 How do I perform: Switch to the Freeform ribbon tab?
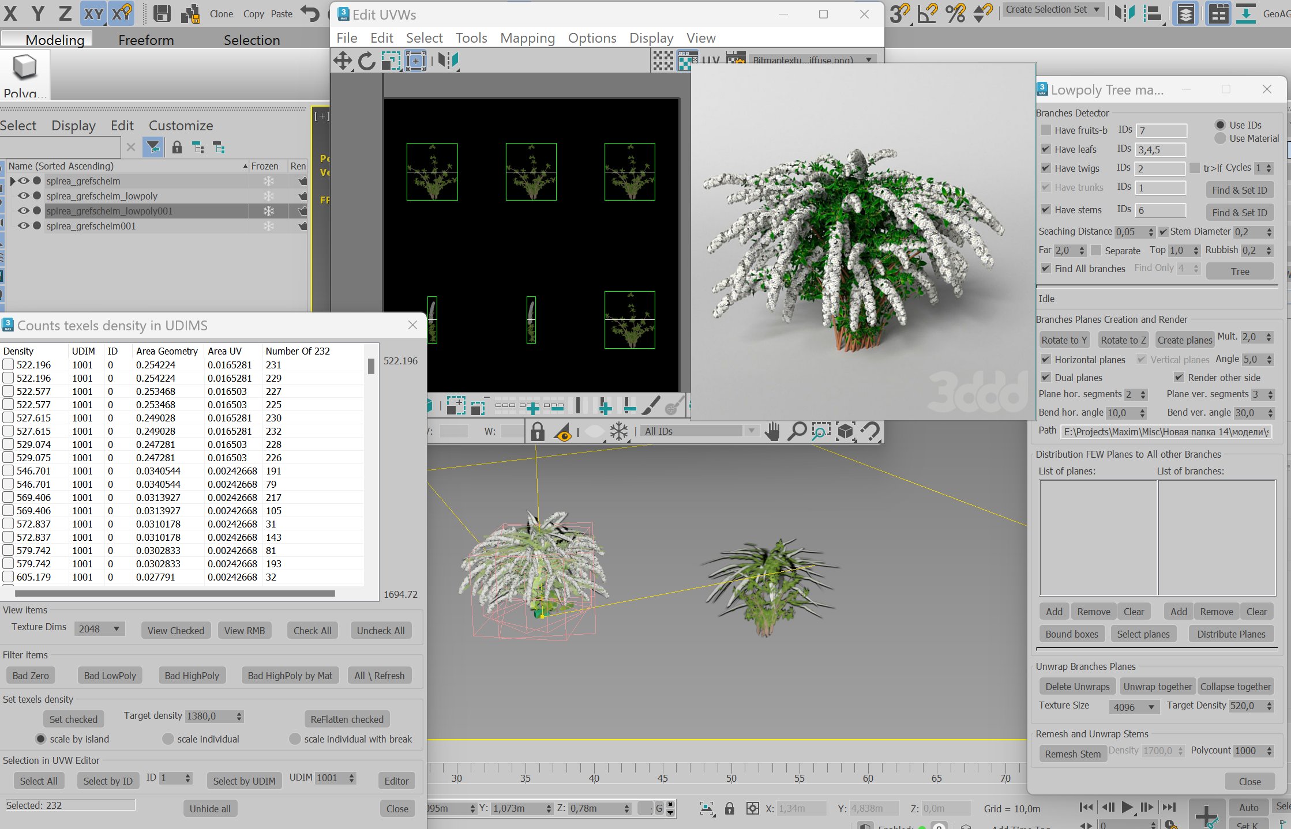click(x=146, y=40)
